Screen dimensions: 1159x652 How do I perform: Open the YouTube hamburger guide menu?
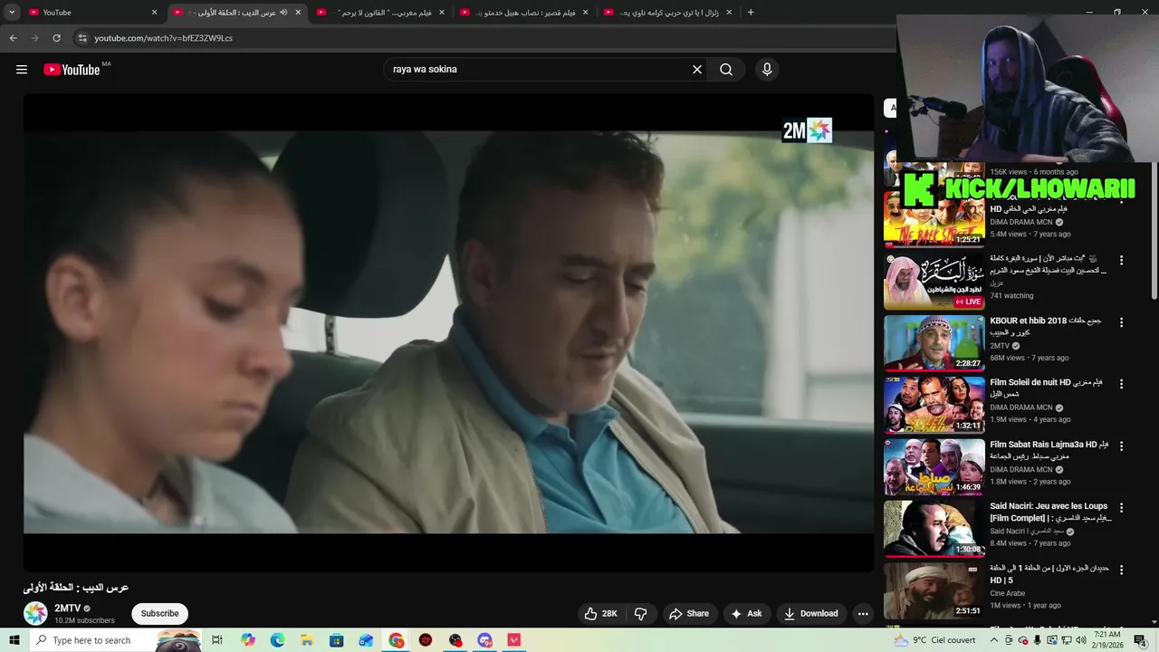(x=22, y=70)
